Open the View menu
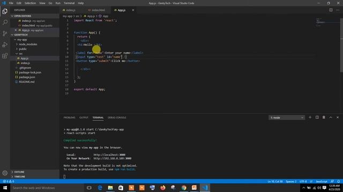 pos(42,3)
